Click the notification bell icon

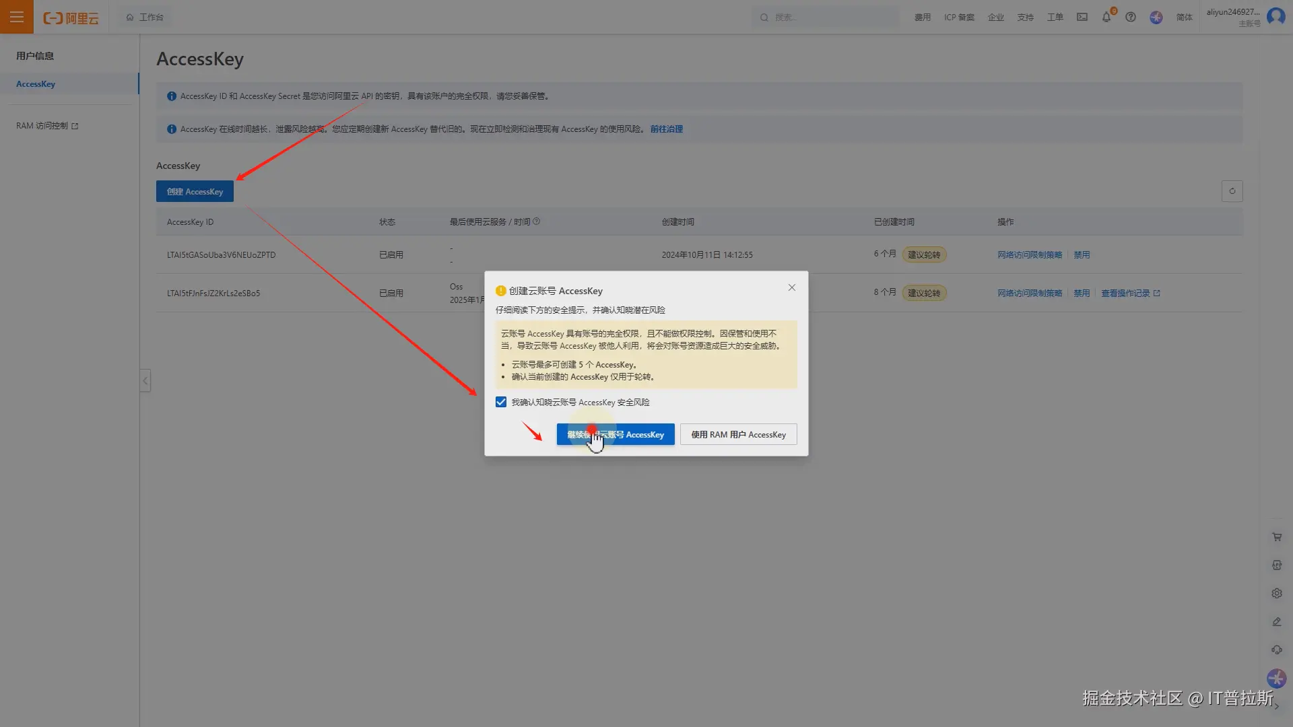tap(1106, 18)
